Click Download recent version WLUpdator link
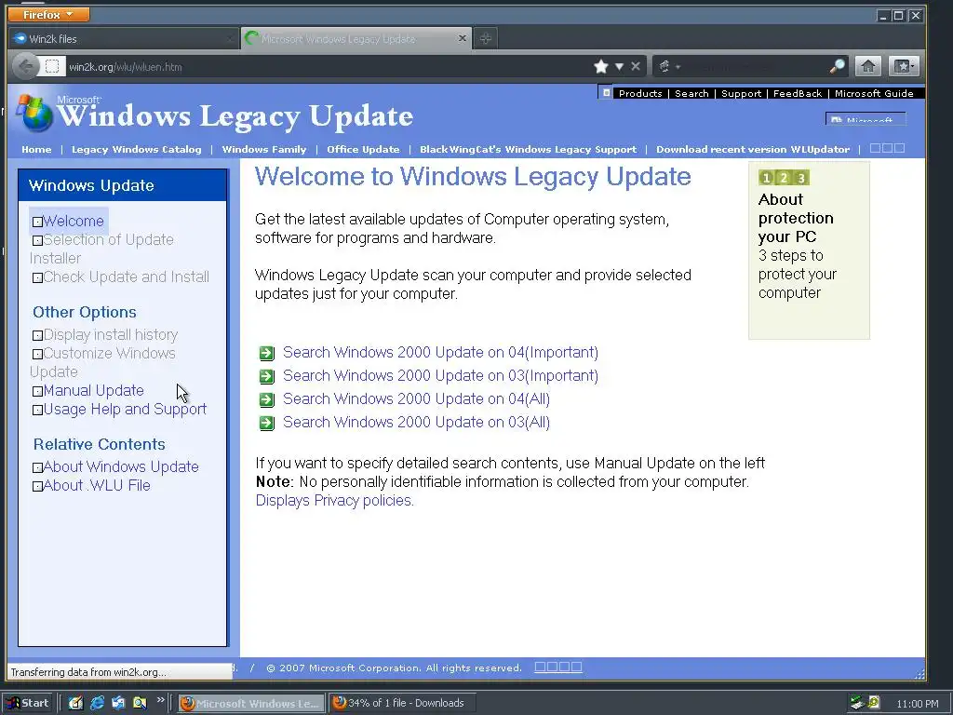This screenshot has height=715, width=953. click(x=753, y=149)
